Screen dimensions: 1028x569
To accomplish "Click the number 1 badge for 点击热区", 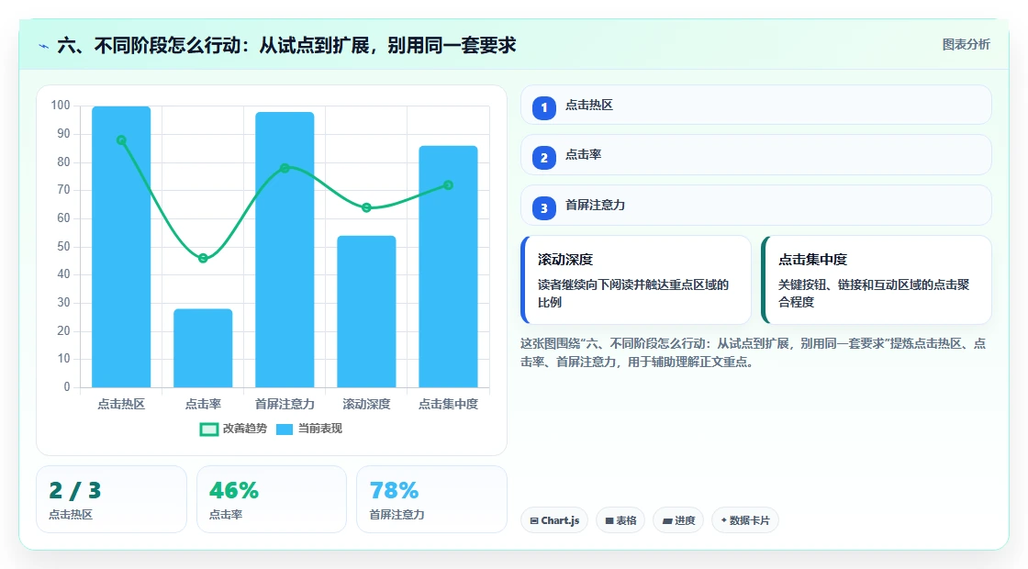I will tap(543, 107).
